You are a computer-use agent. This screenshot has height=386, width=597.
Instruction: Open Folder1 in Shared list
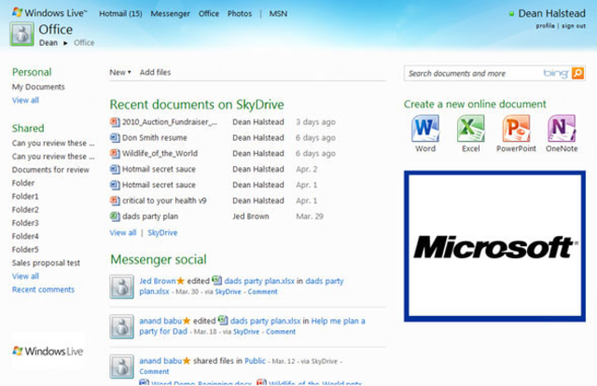coord(25,197)
